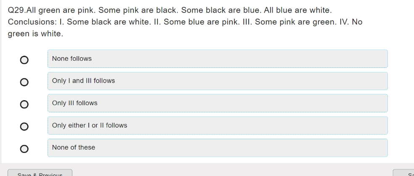Click the Only III follows answer box

tap(218, 103)
